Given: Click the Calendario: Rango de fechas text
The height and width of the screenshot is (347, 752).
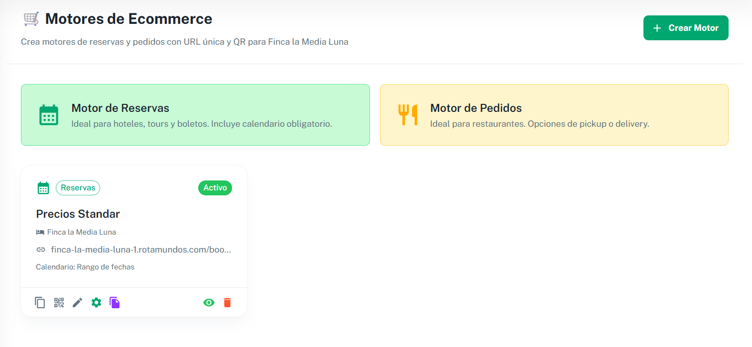Looking at the screenshot, I should 85,266.
